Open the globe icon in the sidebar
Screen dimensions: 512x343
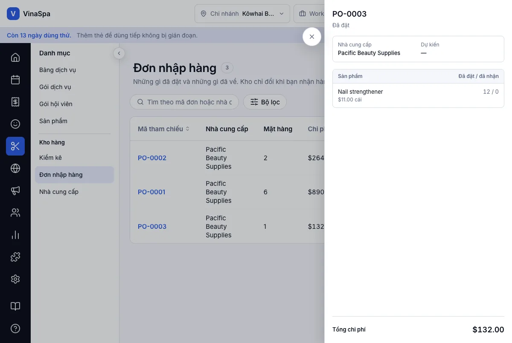coord(15,168)
